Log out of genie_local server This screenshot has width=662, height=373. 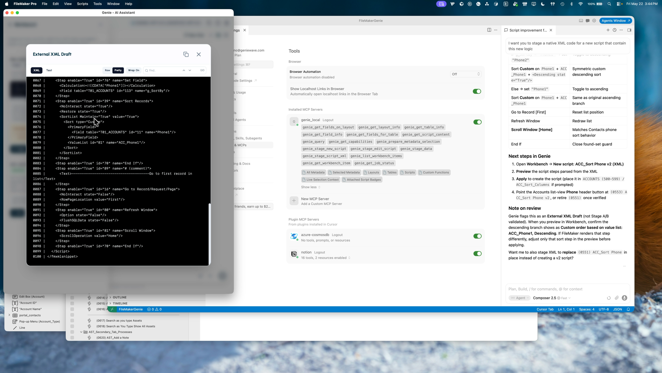coord(328,120)
